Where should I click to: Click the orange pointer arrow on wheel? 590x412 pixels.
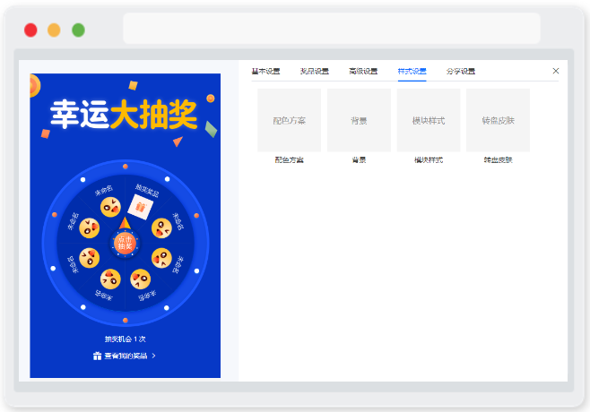[x=125, y=223]
